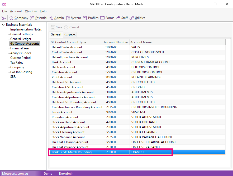Select GL Control Accounts tree item
Screen dimensions: 233x176
(25, 44)
